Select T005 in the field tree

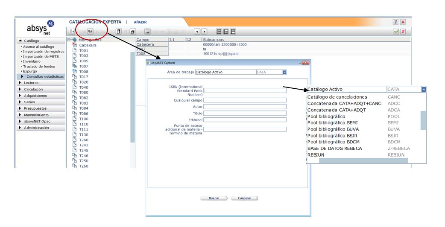click(x=84, y=61)
